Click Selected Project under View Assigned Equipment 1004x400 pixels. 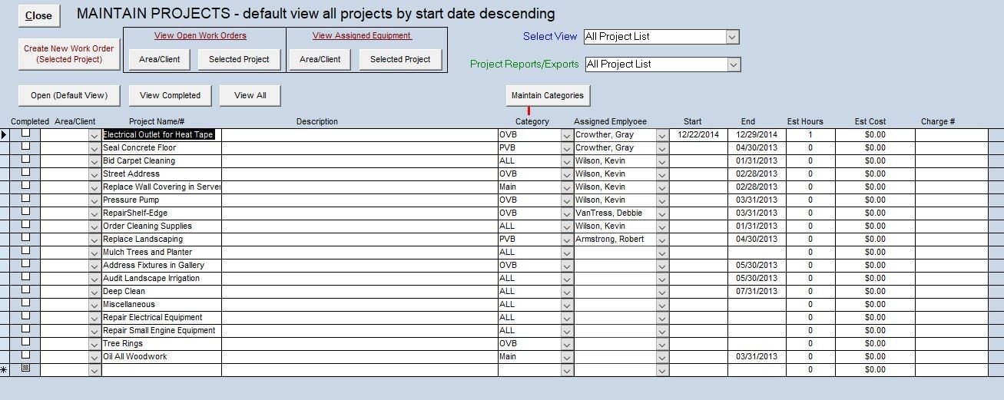click(x=400, y=59)
